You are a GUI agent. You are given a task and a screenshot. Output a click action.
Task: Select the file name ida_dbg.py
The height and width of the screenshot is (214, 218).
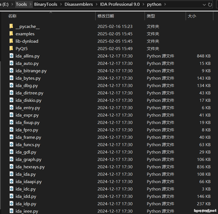pyautogui.click(x=27, y=86)
